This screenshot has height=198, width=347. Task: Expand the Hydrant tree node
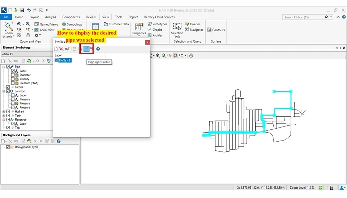(x=4, y=112)
